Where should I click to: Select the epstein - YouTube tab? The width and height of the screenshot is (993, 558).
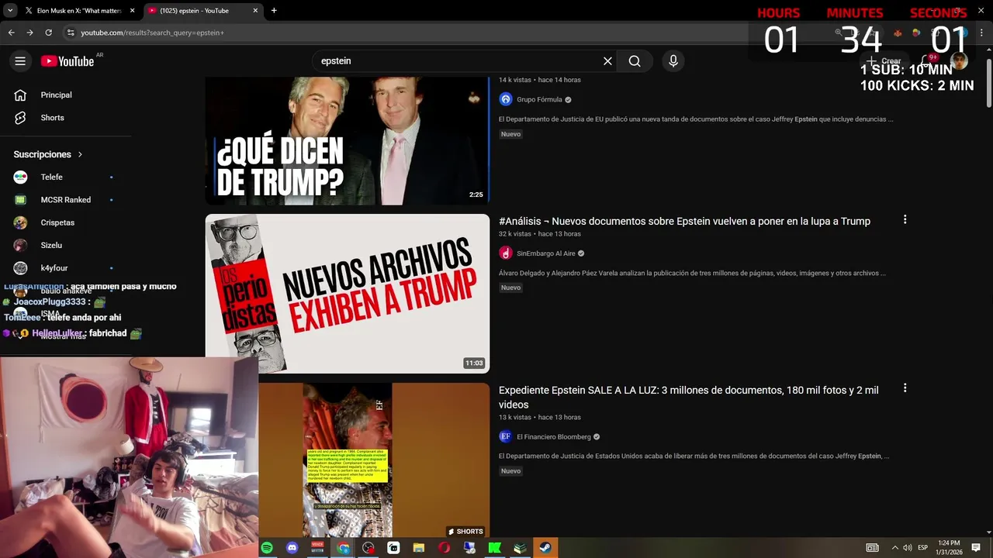click(203, 11)
